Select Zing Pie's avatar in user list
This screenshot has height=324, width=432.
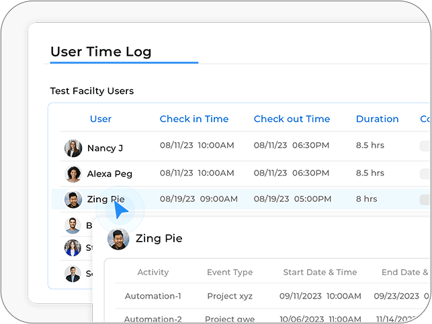click(x=73, y=199)
